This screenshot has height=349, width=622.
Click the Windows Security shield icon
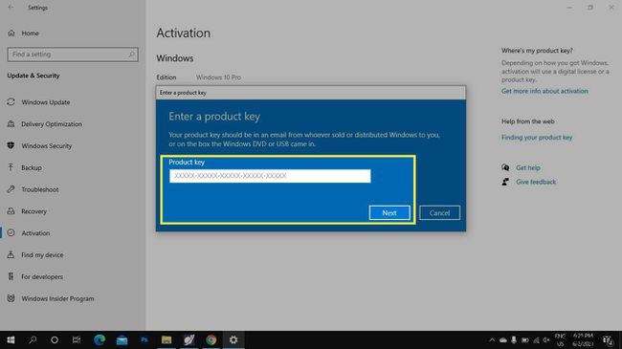[x=11, y=145]
